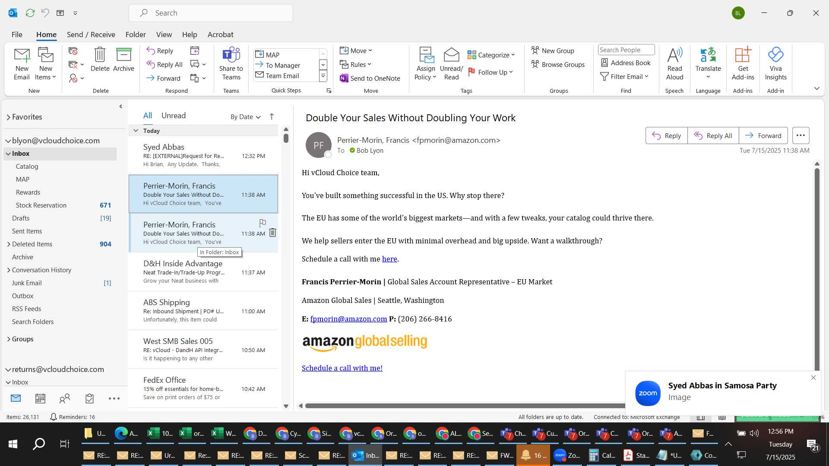This screenshot has height=466, width=829.
Task: Reverse the sort order arrow
Action: click(272, 116)
